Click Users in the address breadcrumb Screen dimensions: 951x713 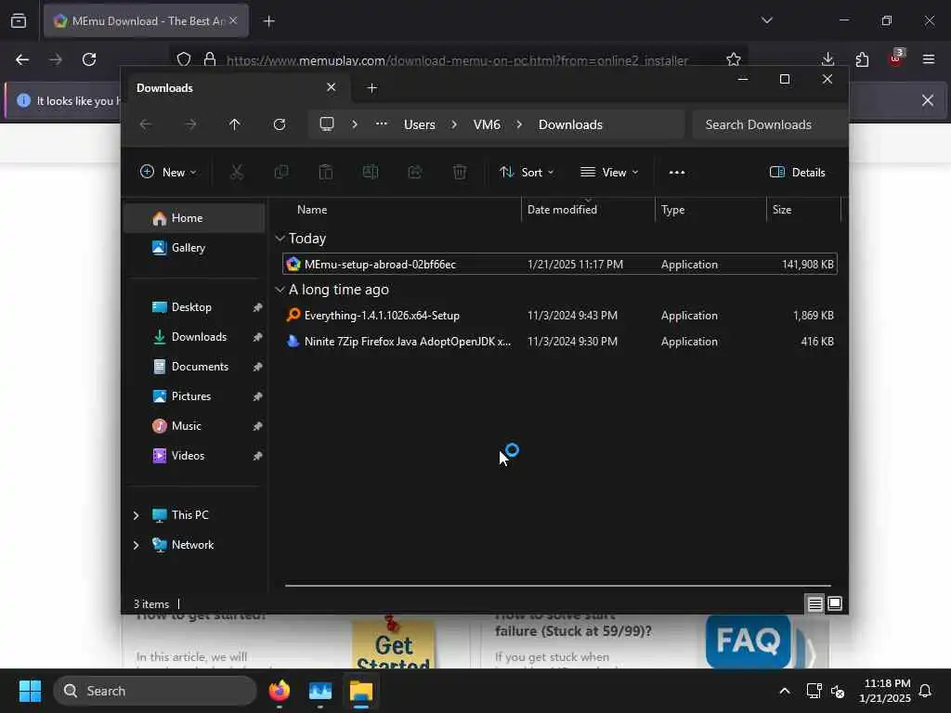[420, 124]
